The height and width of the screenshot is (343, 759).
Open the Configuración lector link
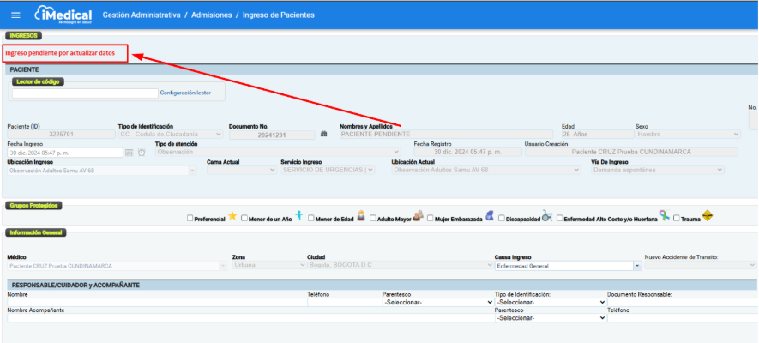[x=185, y=93]
